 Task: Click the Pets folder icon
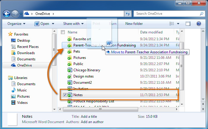[70, 51]
